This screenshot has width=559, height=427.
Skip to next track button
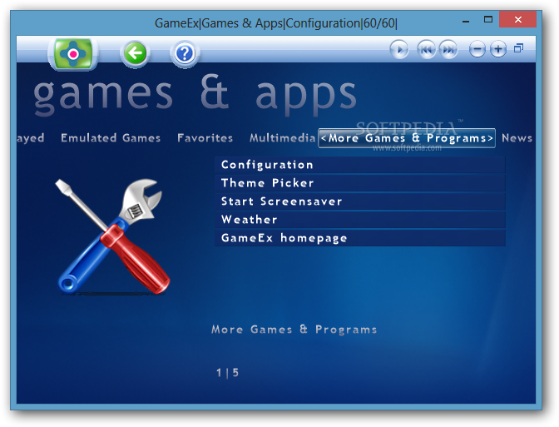(x=448, y=50)
